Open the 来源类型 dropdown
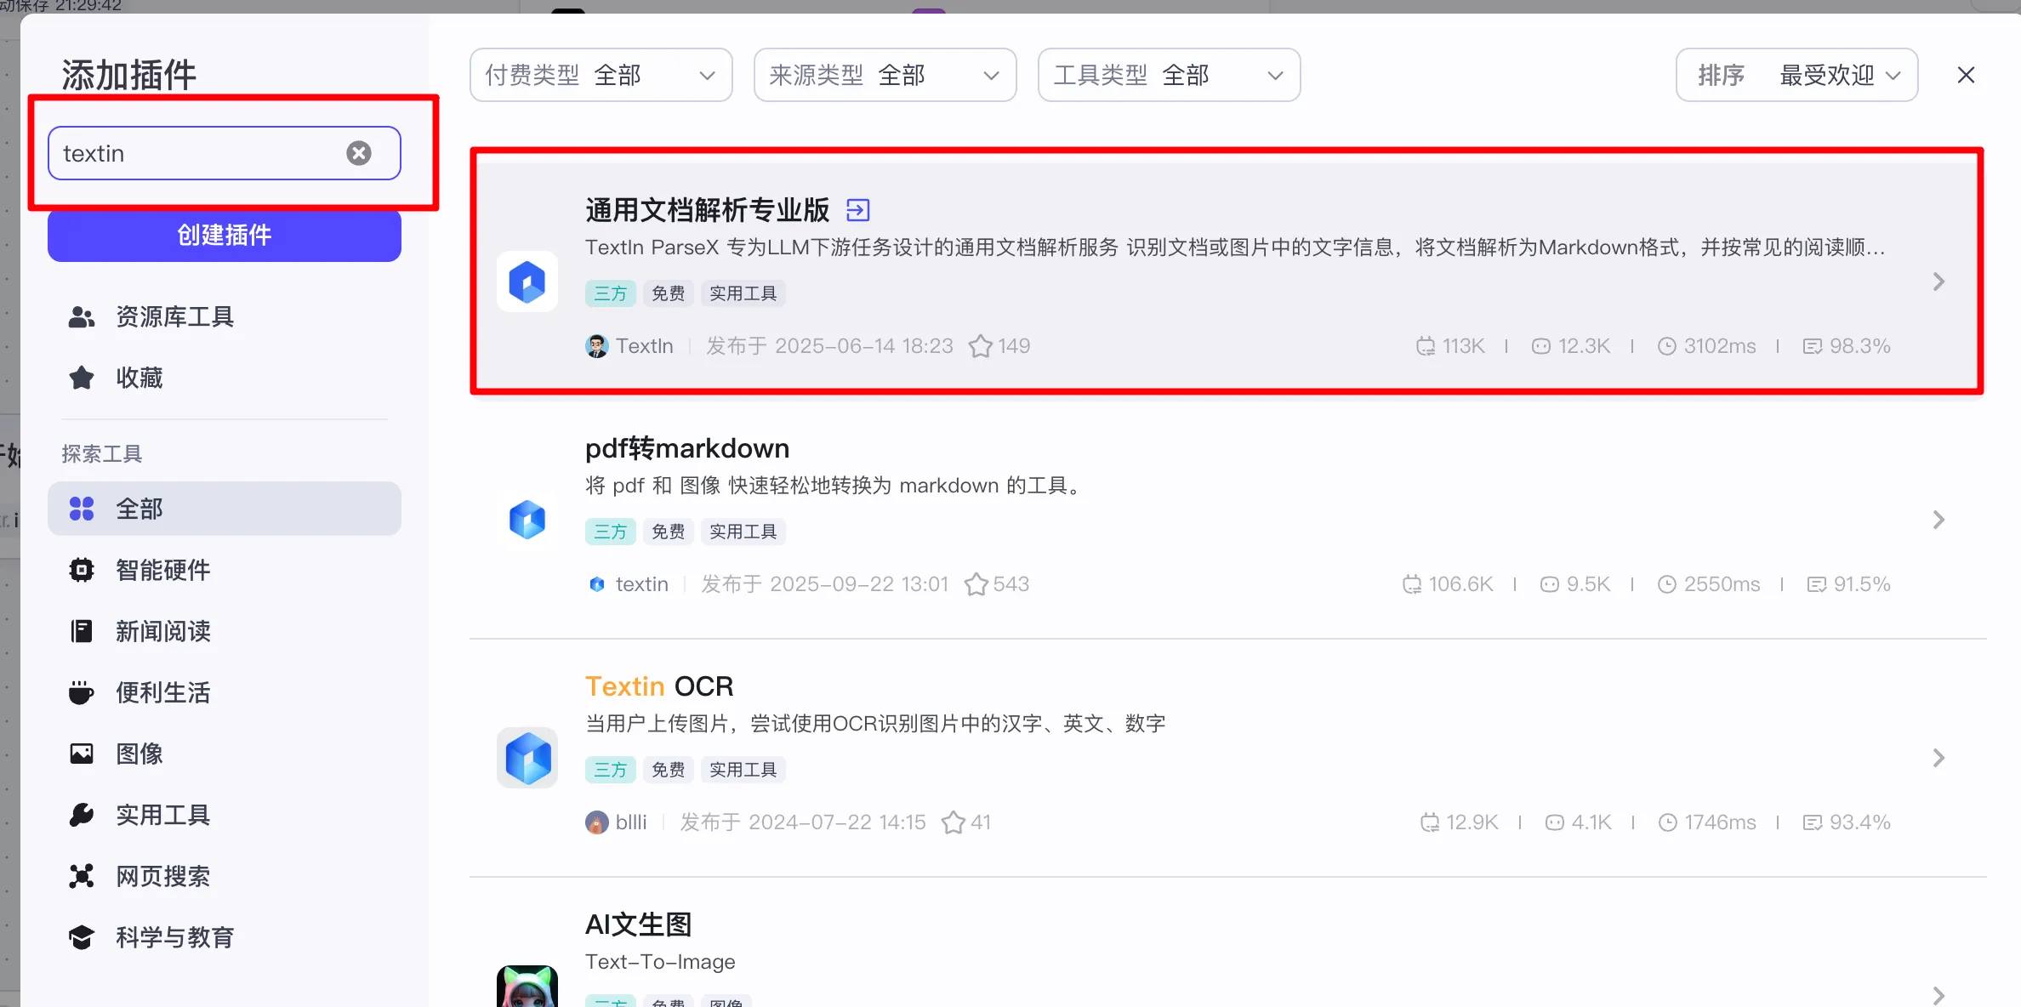This screenshot has height=1007, width=2021. (x=885, y=75)
